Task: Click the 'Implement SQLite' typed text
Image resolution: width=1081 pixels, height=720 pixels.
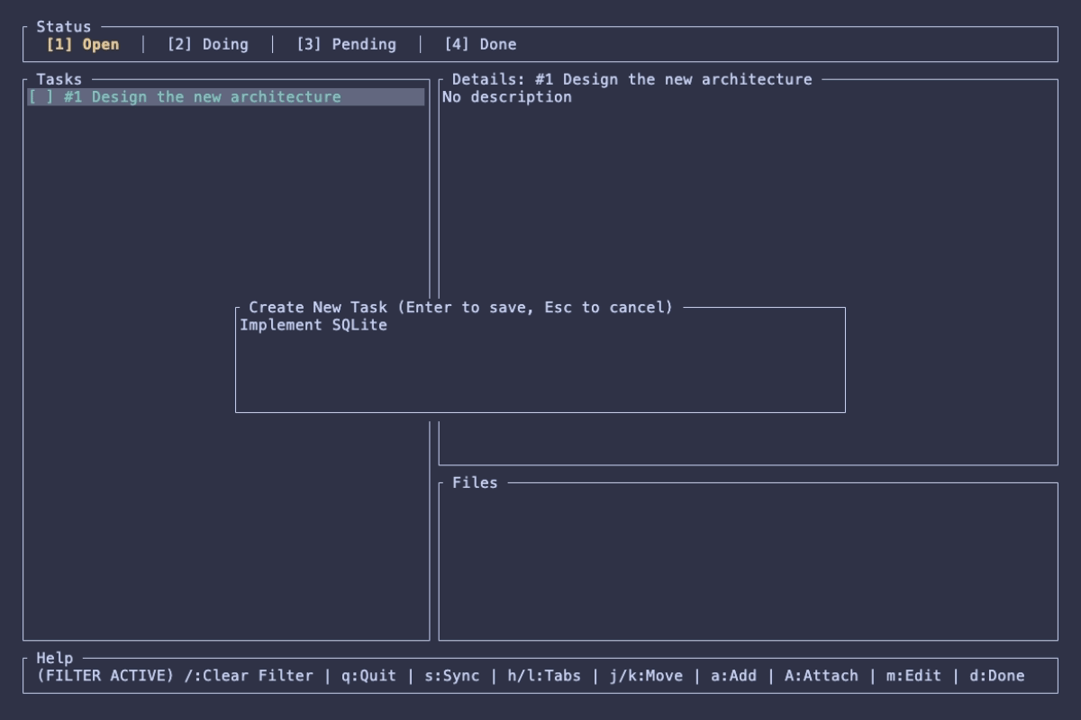Action: 313,325
